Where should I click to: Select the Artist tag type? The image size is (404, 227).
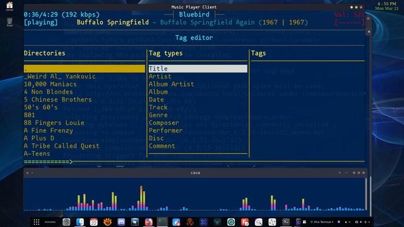pos(160,76)
